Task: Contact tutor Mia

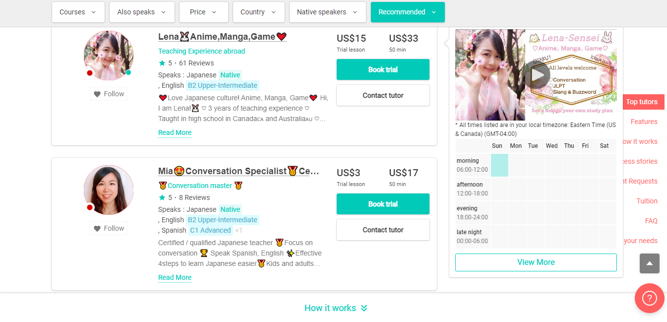Action: point(383,230)
